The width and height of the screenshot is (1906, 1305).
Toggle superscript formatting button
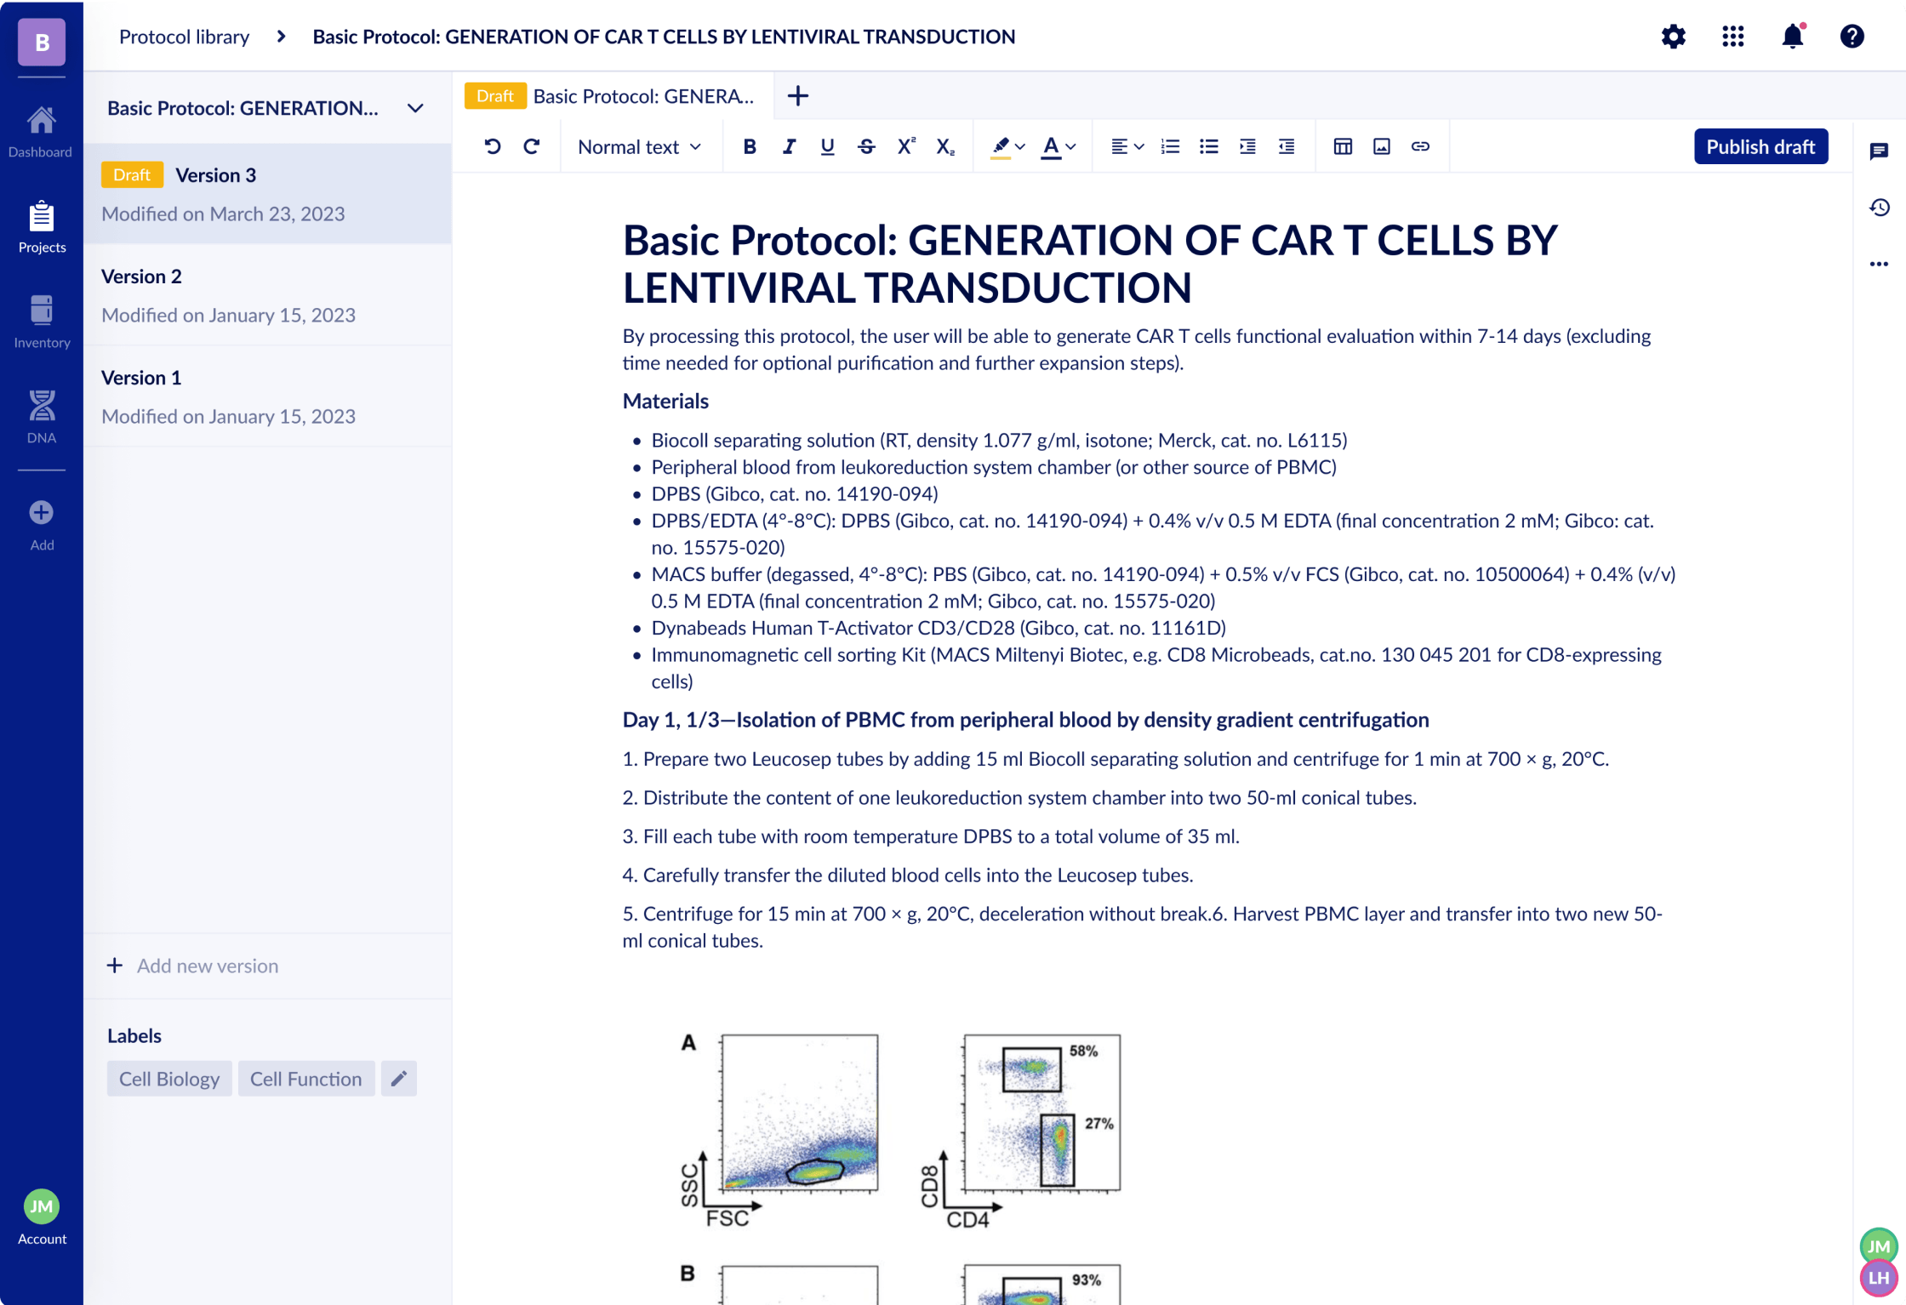click(905, 146)
